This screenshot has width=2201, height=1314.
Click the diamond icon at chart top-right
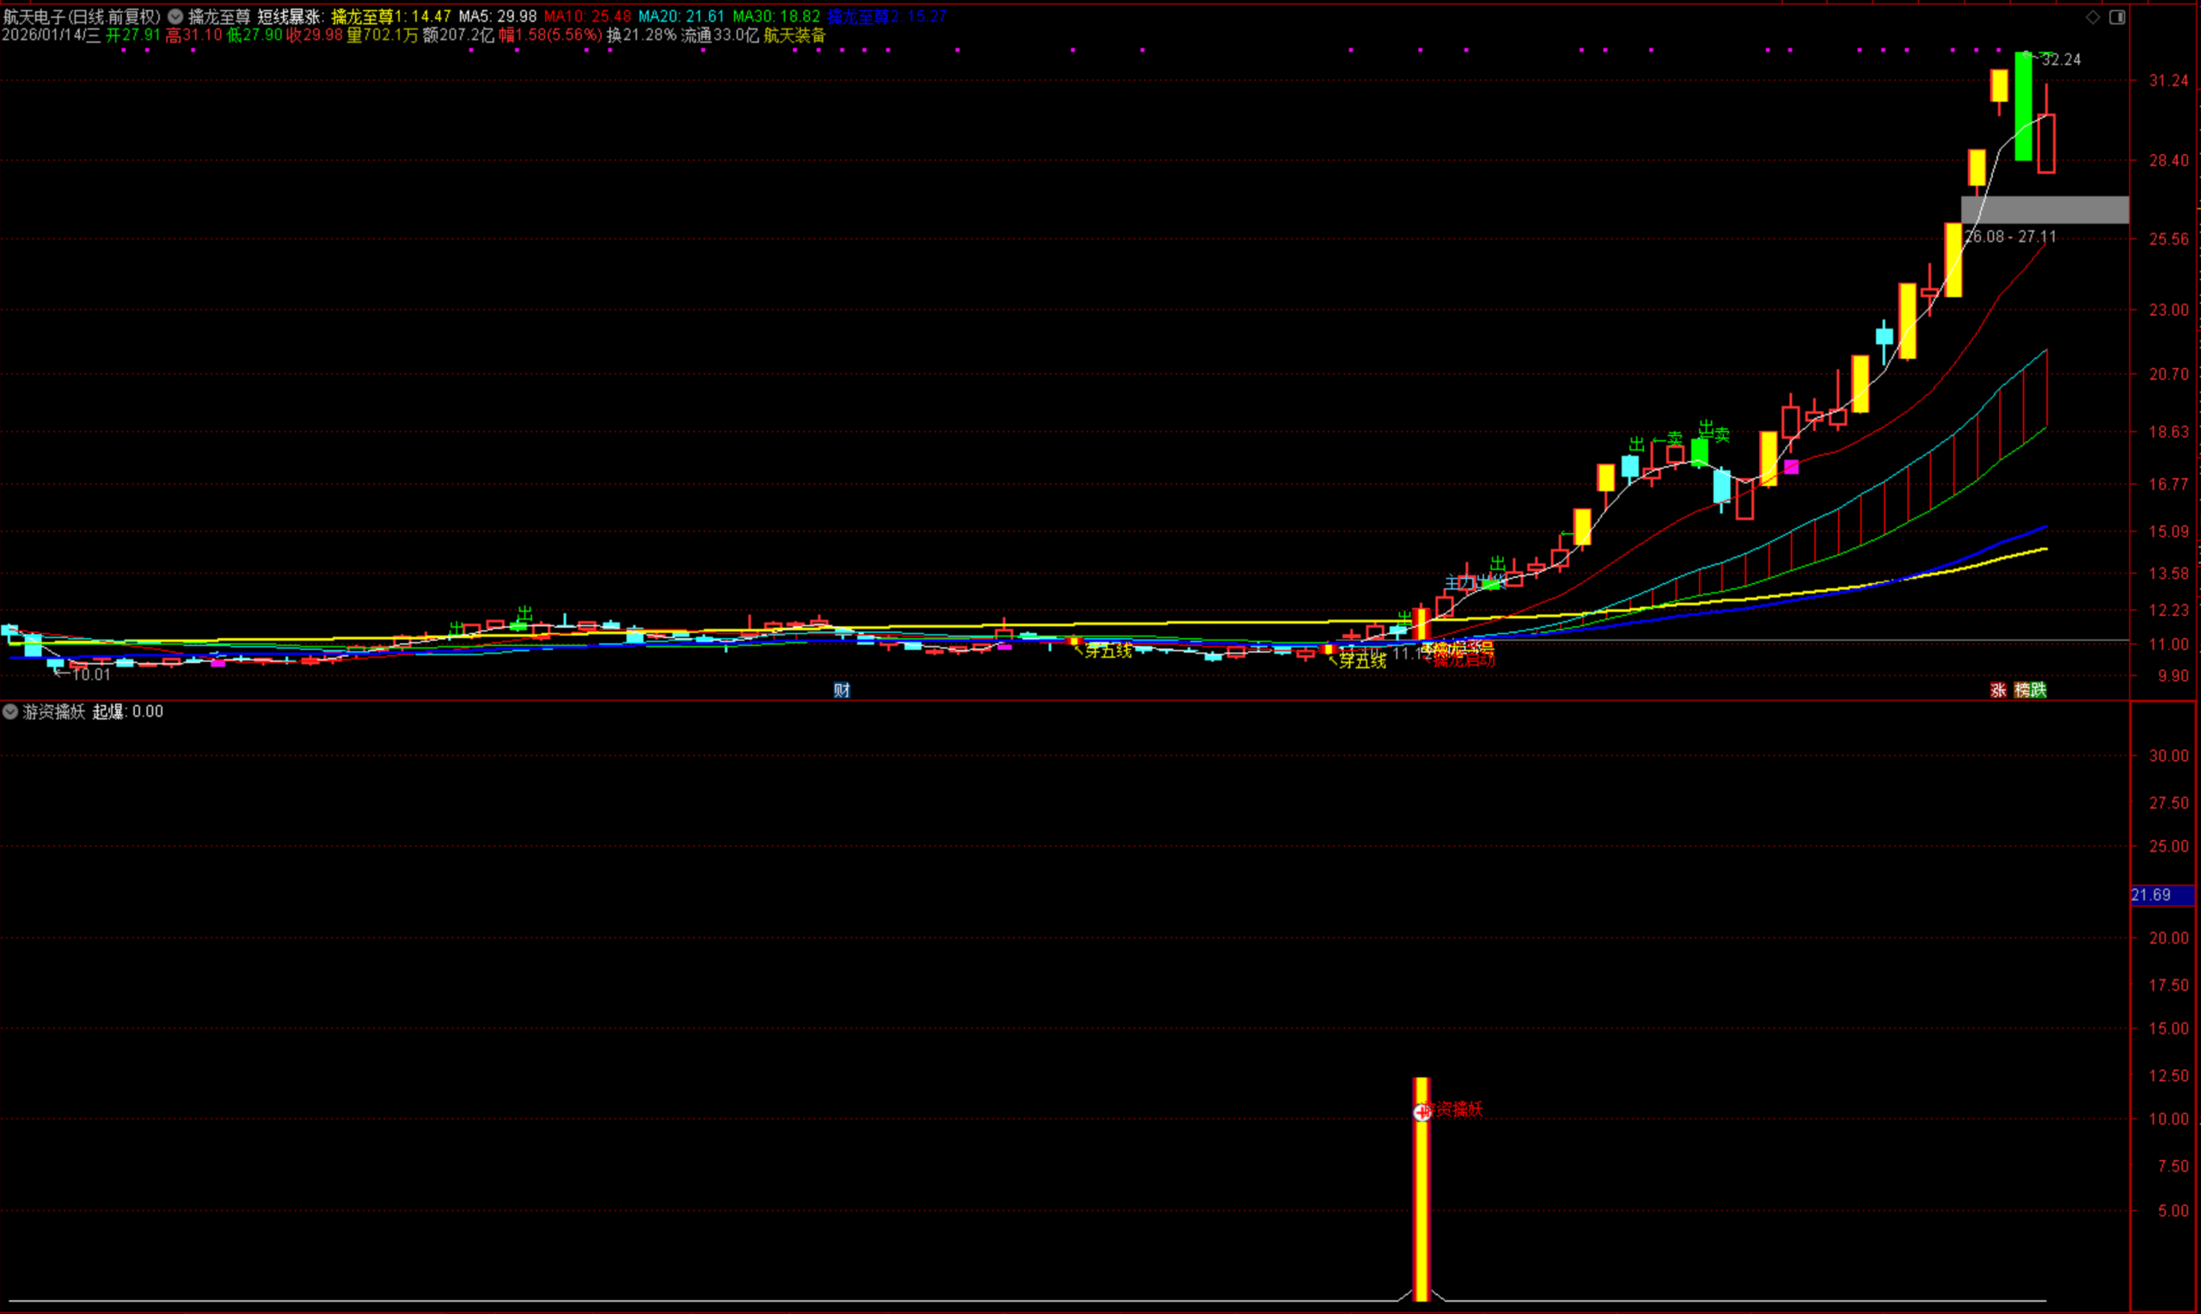coord(2093,17)
